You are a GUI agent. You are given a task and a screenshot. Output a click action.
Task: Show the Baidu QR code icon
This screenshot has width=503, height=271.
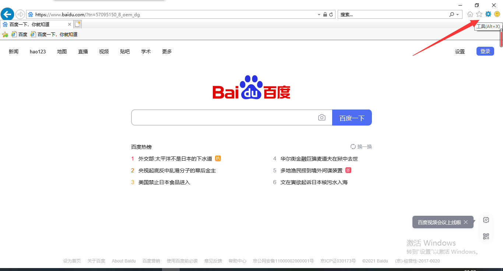(x=486, y=236)
